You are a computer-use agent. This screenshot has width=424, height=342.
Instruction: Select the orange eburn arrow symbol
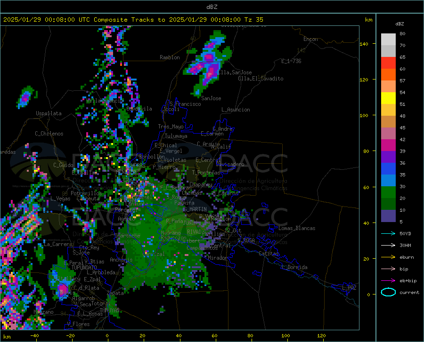[x=388, y=257]
